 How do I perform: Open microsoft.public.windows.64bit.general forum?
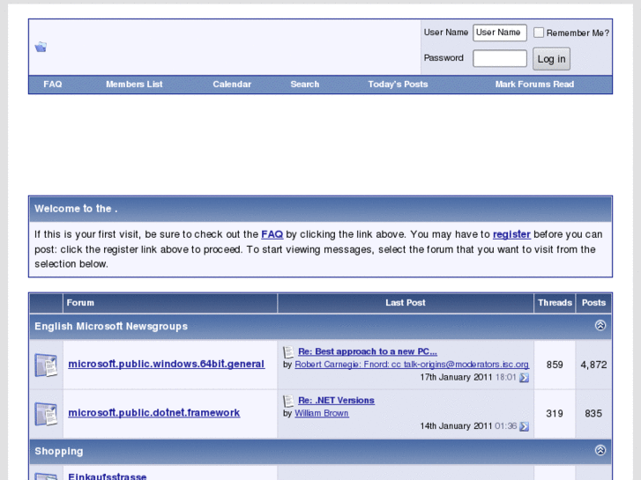167,364
